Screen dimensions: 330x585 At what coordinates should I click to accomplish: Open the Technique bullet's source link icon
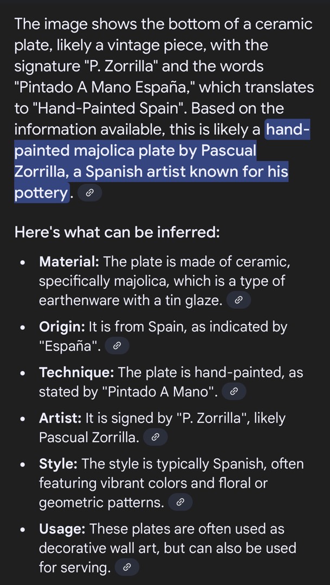(234, 391)
